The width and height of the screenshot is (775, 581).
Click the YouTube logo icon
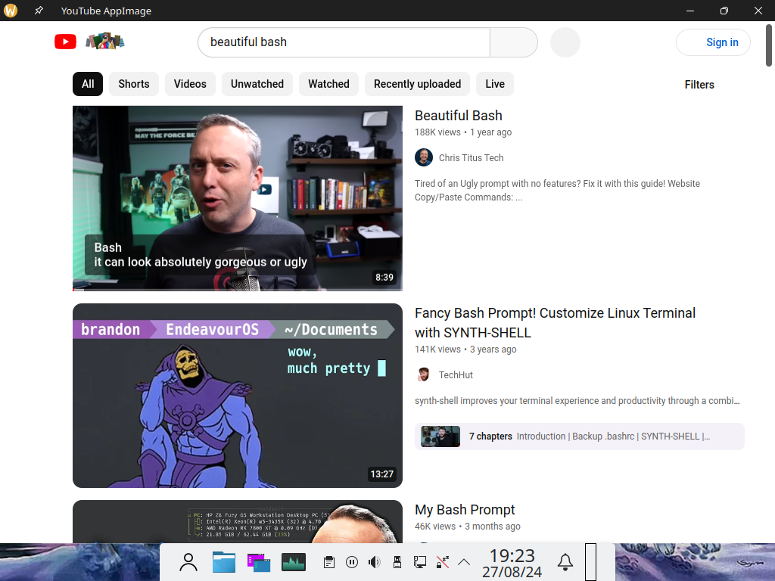click(65, 42)
